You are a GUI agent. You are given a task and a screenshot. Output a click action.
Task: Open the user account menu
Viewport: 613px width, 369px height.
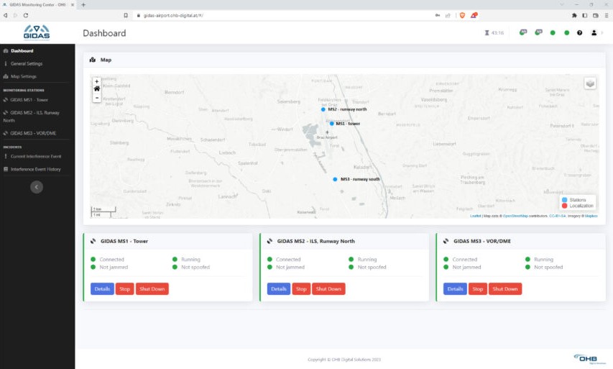click(x=594, y=32)
